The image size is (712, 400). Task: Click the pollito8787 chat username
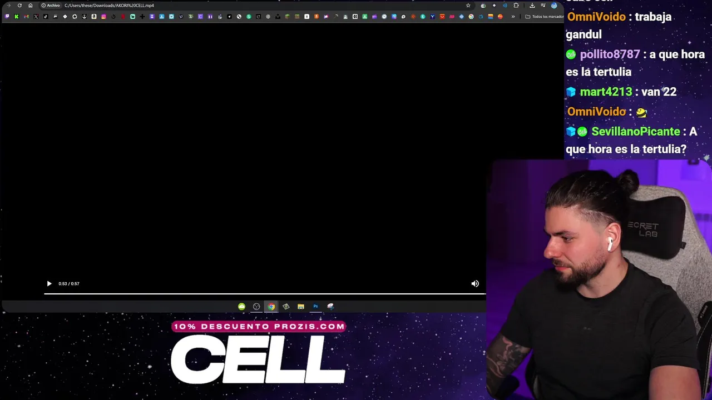(610, 54)
